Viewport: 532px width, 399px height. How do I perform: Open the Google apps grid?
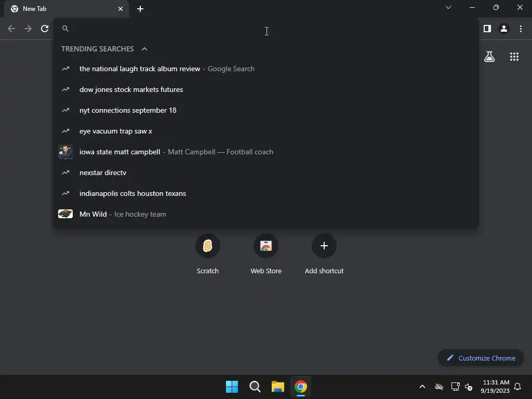(x=514, y=56)
